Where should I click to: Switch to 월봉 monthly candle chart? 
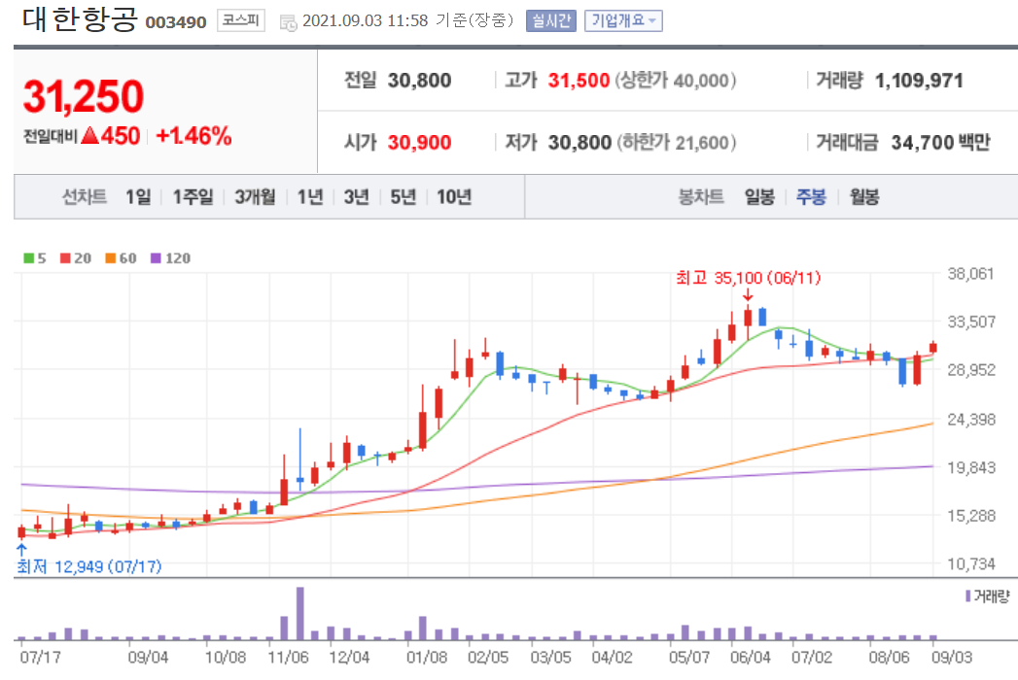pos(864,196)
